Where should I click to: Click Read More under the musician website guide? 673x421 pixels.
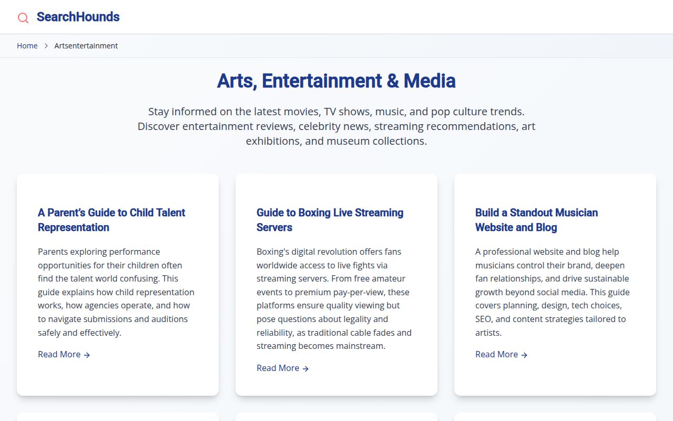(x=497, y=354)
